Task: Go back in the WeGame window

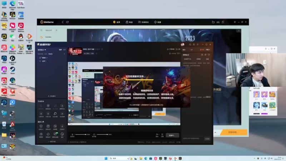Action: 63,22
